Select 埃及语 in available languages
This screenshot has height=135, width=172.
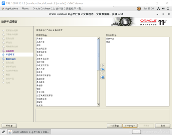67,72
